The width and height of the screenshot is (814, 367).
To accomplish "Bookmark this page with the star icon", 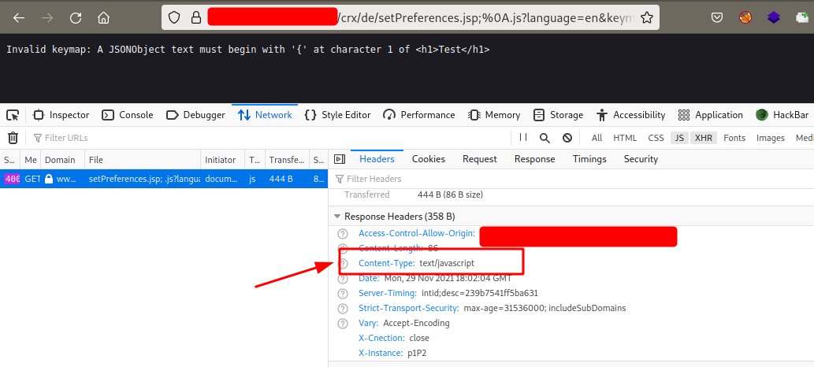I will tap(647, 18).
